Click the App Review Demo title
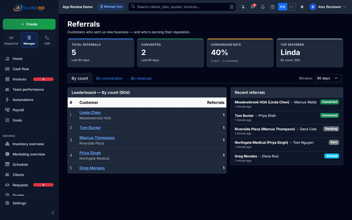Viewport: 352px width, 220px height. (x=77, y=7)
